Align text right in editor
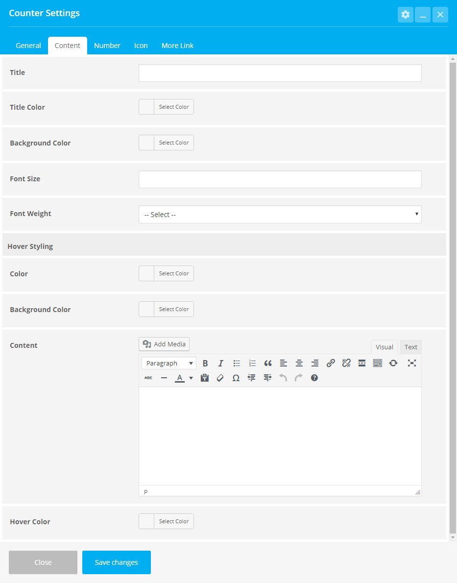Viewport: 457px width, 583px height. pyautogui.click(x=315, y=363)
